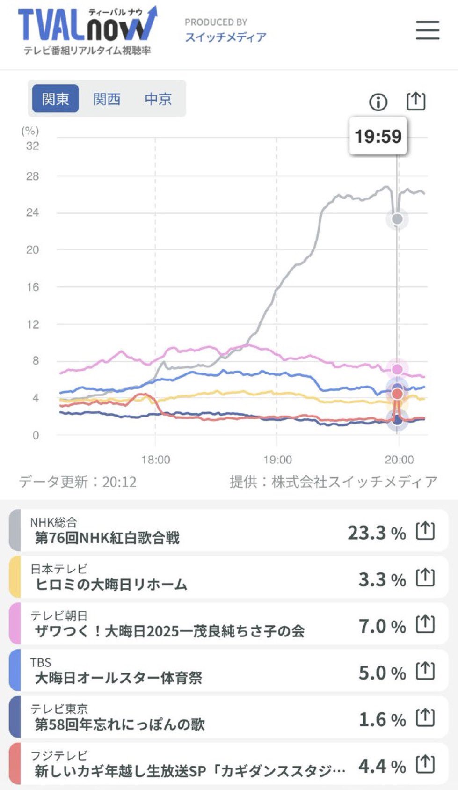Click the share icon above the chart

(x=415, y=101)
